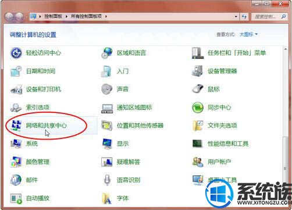
Task: Click the 区域和语言 text
Action: click(x=131, y=53)
